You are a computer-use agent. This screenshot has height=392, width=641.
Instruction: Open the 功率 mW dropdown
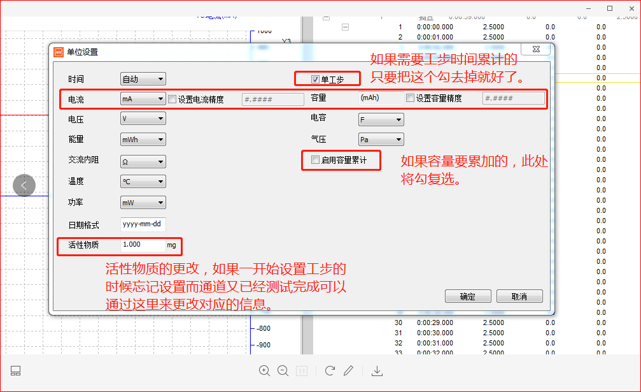coord(143,203)
